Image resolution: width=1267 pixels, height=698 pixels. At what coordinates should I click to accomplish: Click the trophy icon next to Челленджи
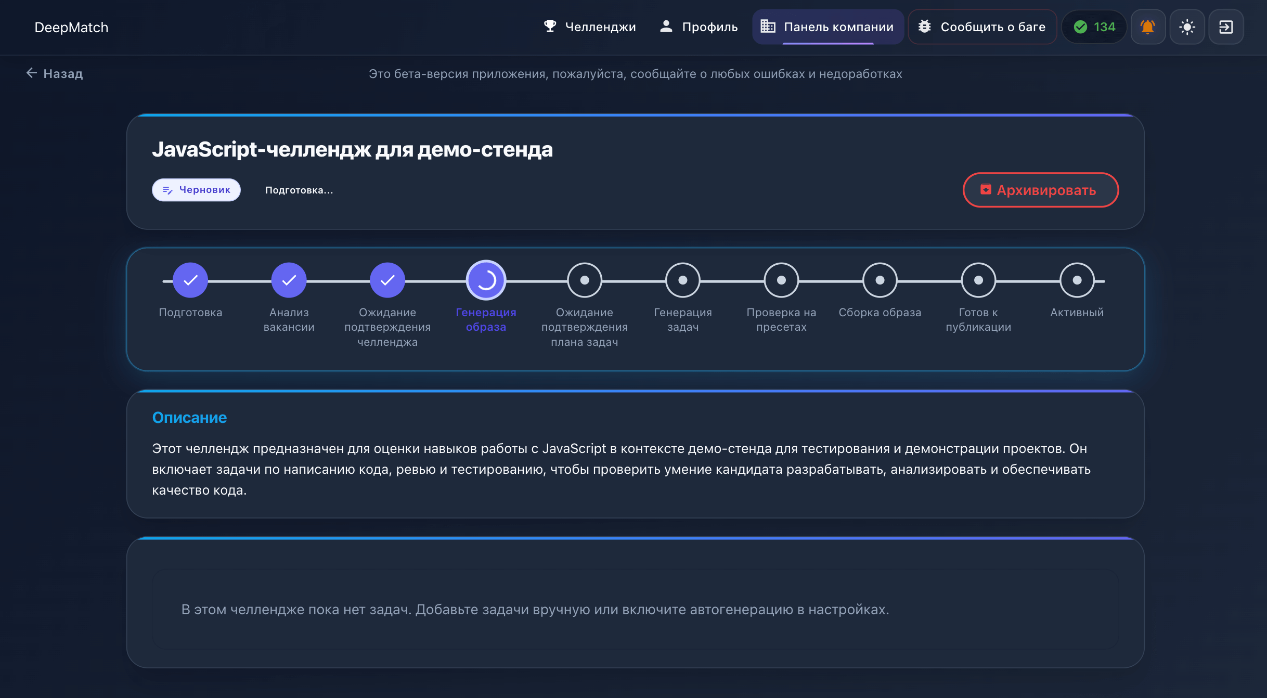(x=550, y=25)
